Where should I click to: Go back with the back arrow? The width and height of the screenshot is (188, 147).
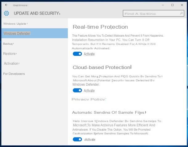[x=6, y=5]
